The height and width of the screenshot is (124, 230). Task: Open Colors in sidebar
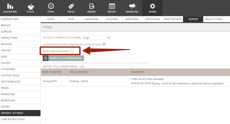[20, 63]
